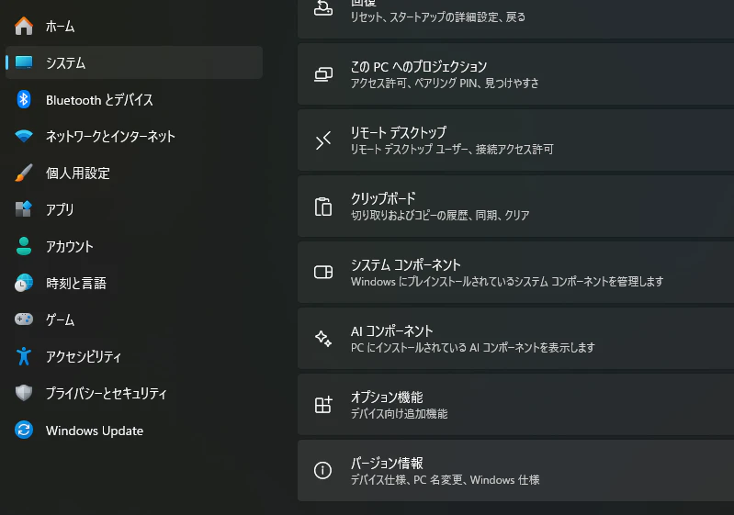The height and width of the screenshot is (515, 734).
Task: Select システム in the sidebar
Action: click(134, 62)
